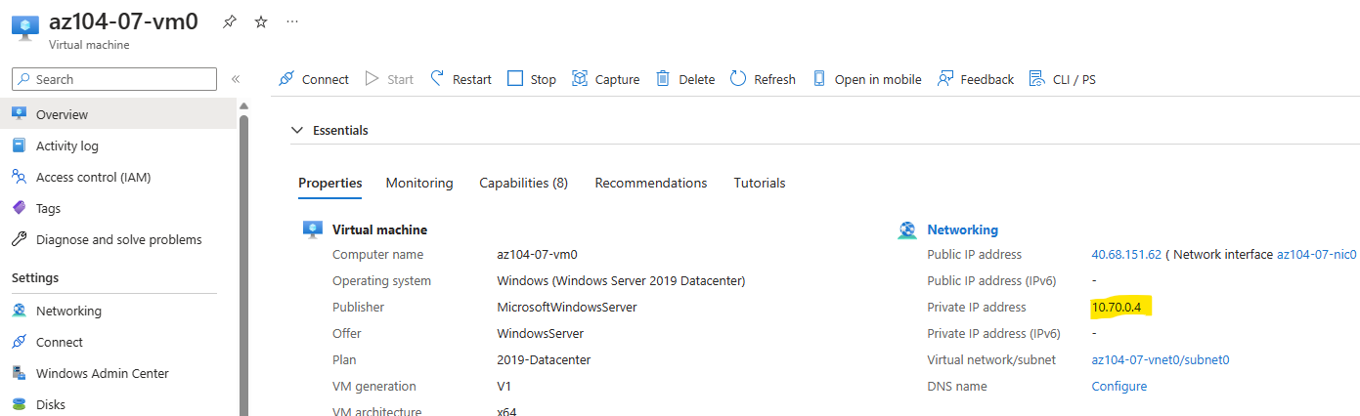Viewport: 1360px width, 416px height.
Task: Collapse the sidebar with double chevron
Action: click(236, 79)
